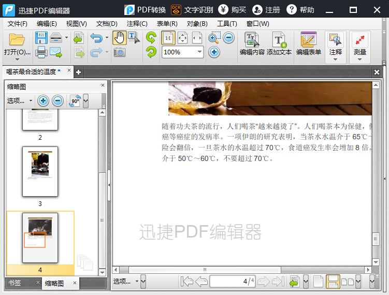Click the Snapshot camera tool

(x=119, y=52)
